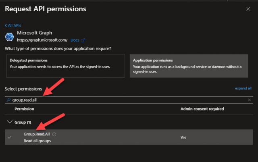Click the 'Yes' admin consent value
The width and height of the screenshot is (258, 162).
(183, 137)
